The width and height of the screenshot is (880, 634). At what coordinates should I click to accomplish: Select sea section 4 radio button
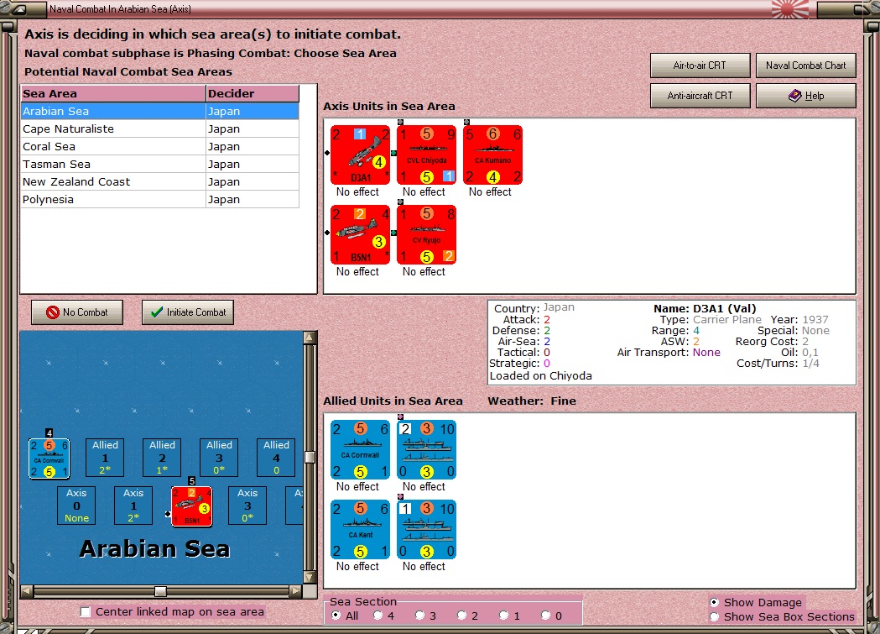click(378, 616)
